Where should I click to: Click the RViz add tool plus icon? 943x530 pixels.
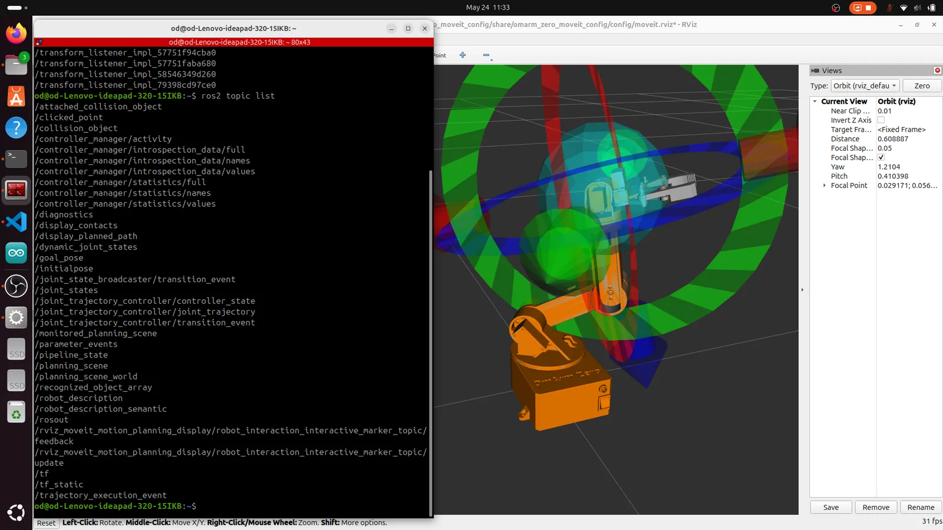[463, 55]
